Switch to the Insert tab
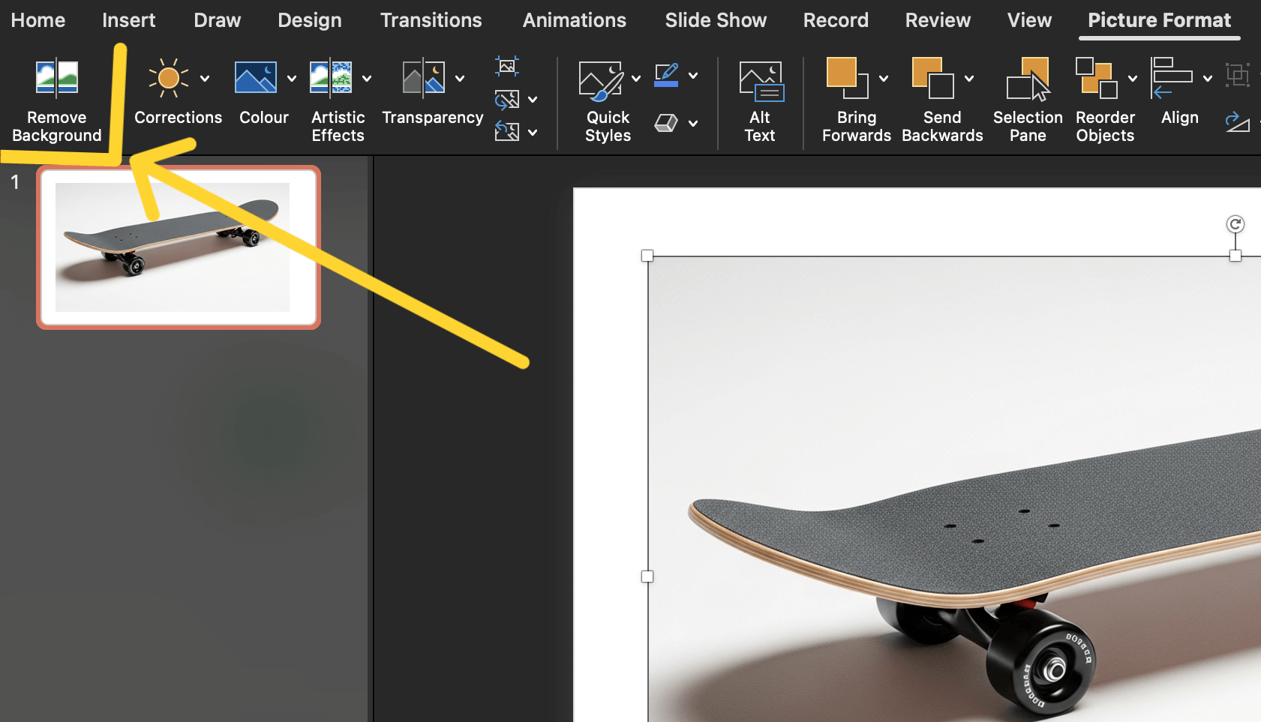 coord(128,20)
